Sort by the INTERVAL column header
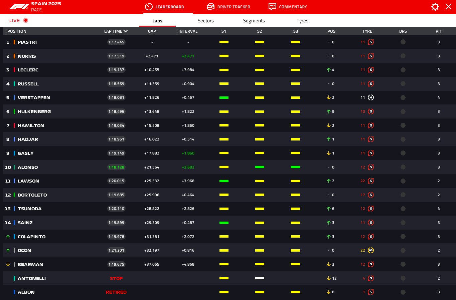The image size is (456, 300). pos(188,31)
